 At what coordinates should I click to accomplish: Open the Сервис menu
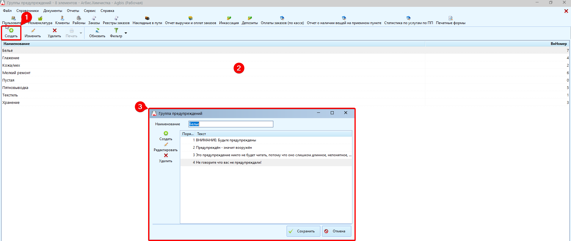pyautogui.click(x=90, y=11)
